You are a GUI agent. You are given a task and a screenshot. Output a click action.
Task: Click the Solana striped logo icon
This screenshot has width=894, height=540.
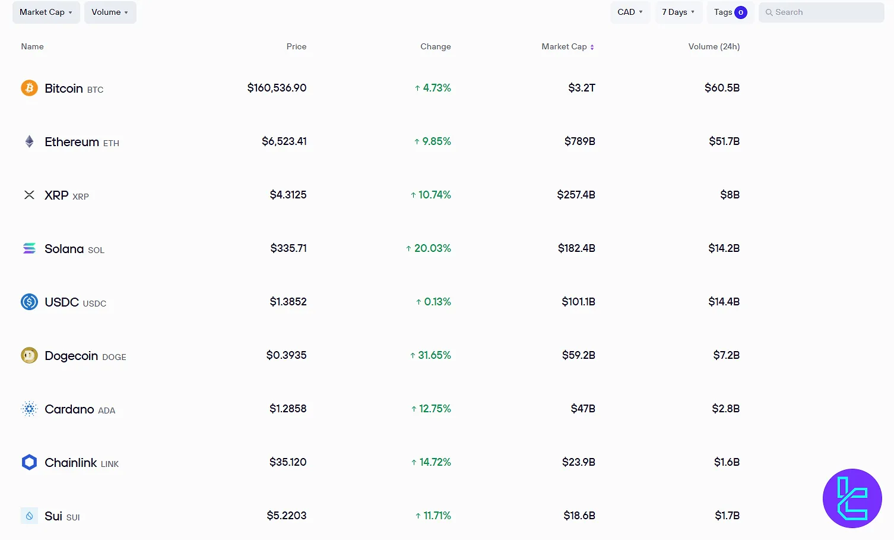[29, 248]
